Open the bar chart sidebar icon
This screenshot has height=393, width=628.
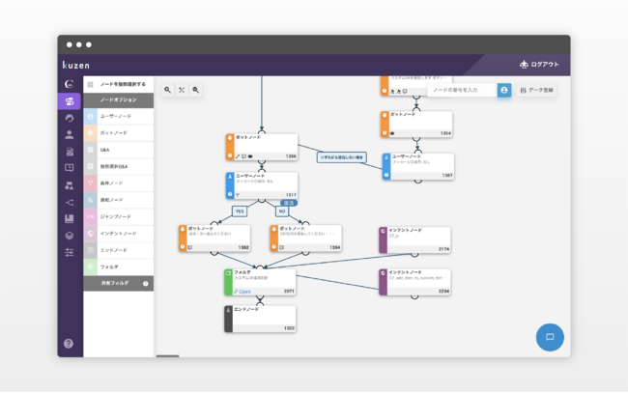(70, 218)
